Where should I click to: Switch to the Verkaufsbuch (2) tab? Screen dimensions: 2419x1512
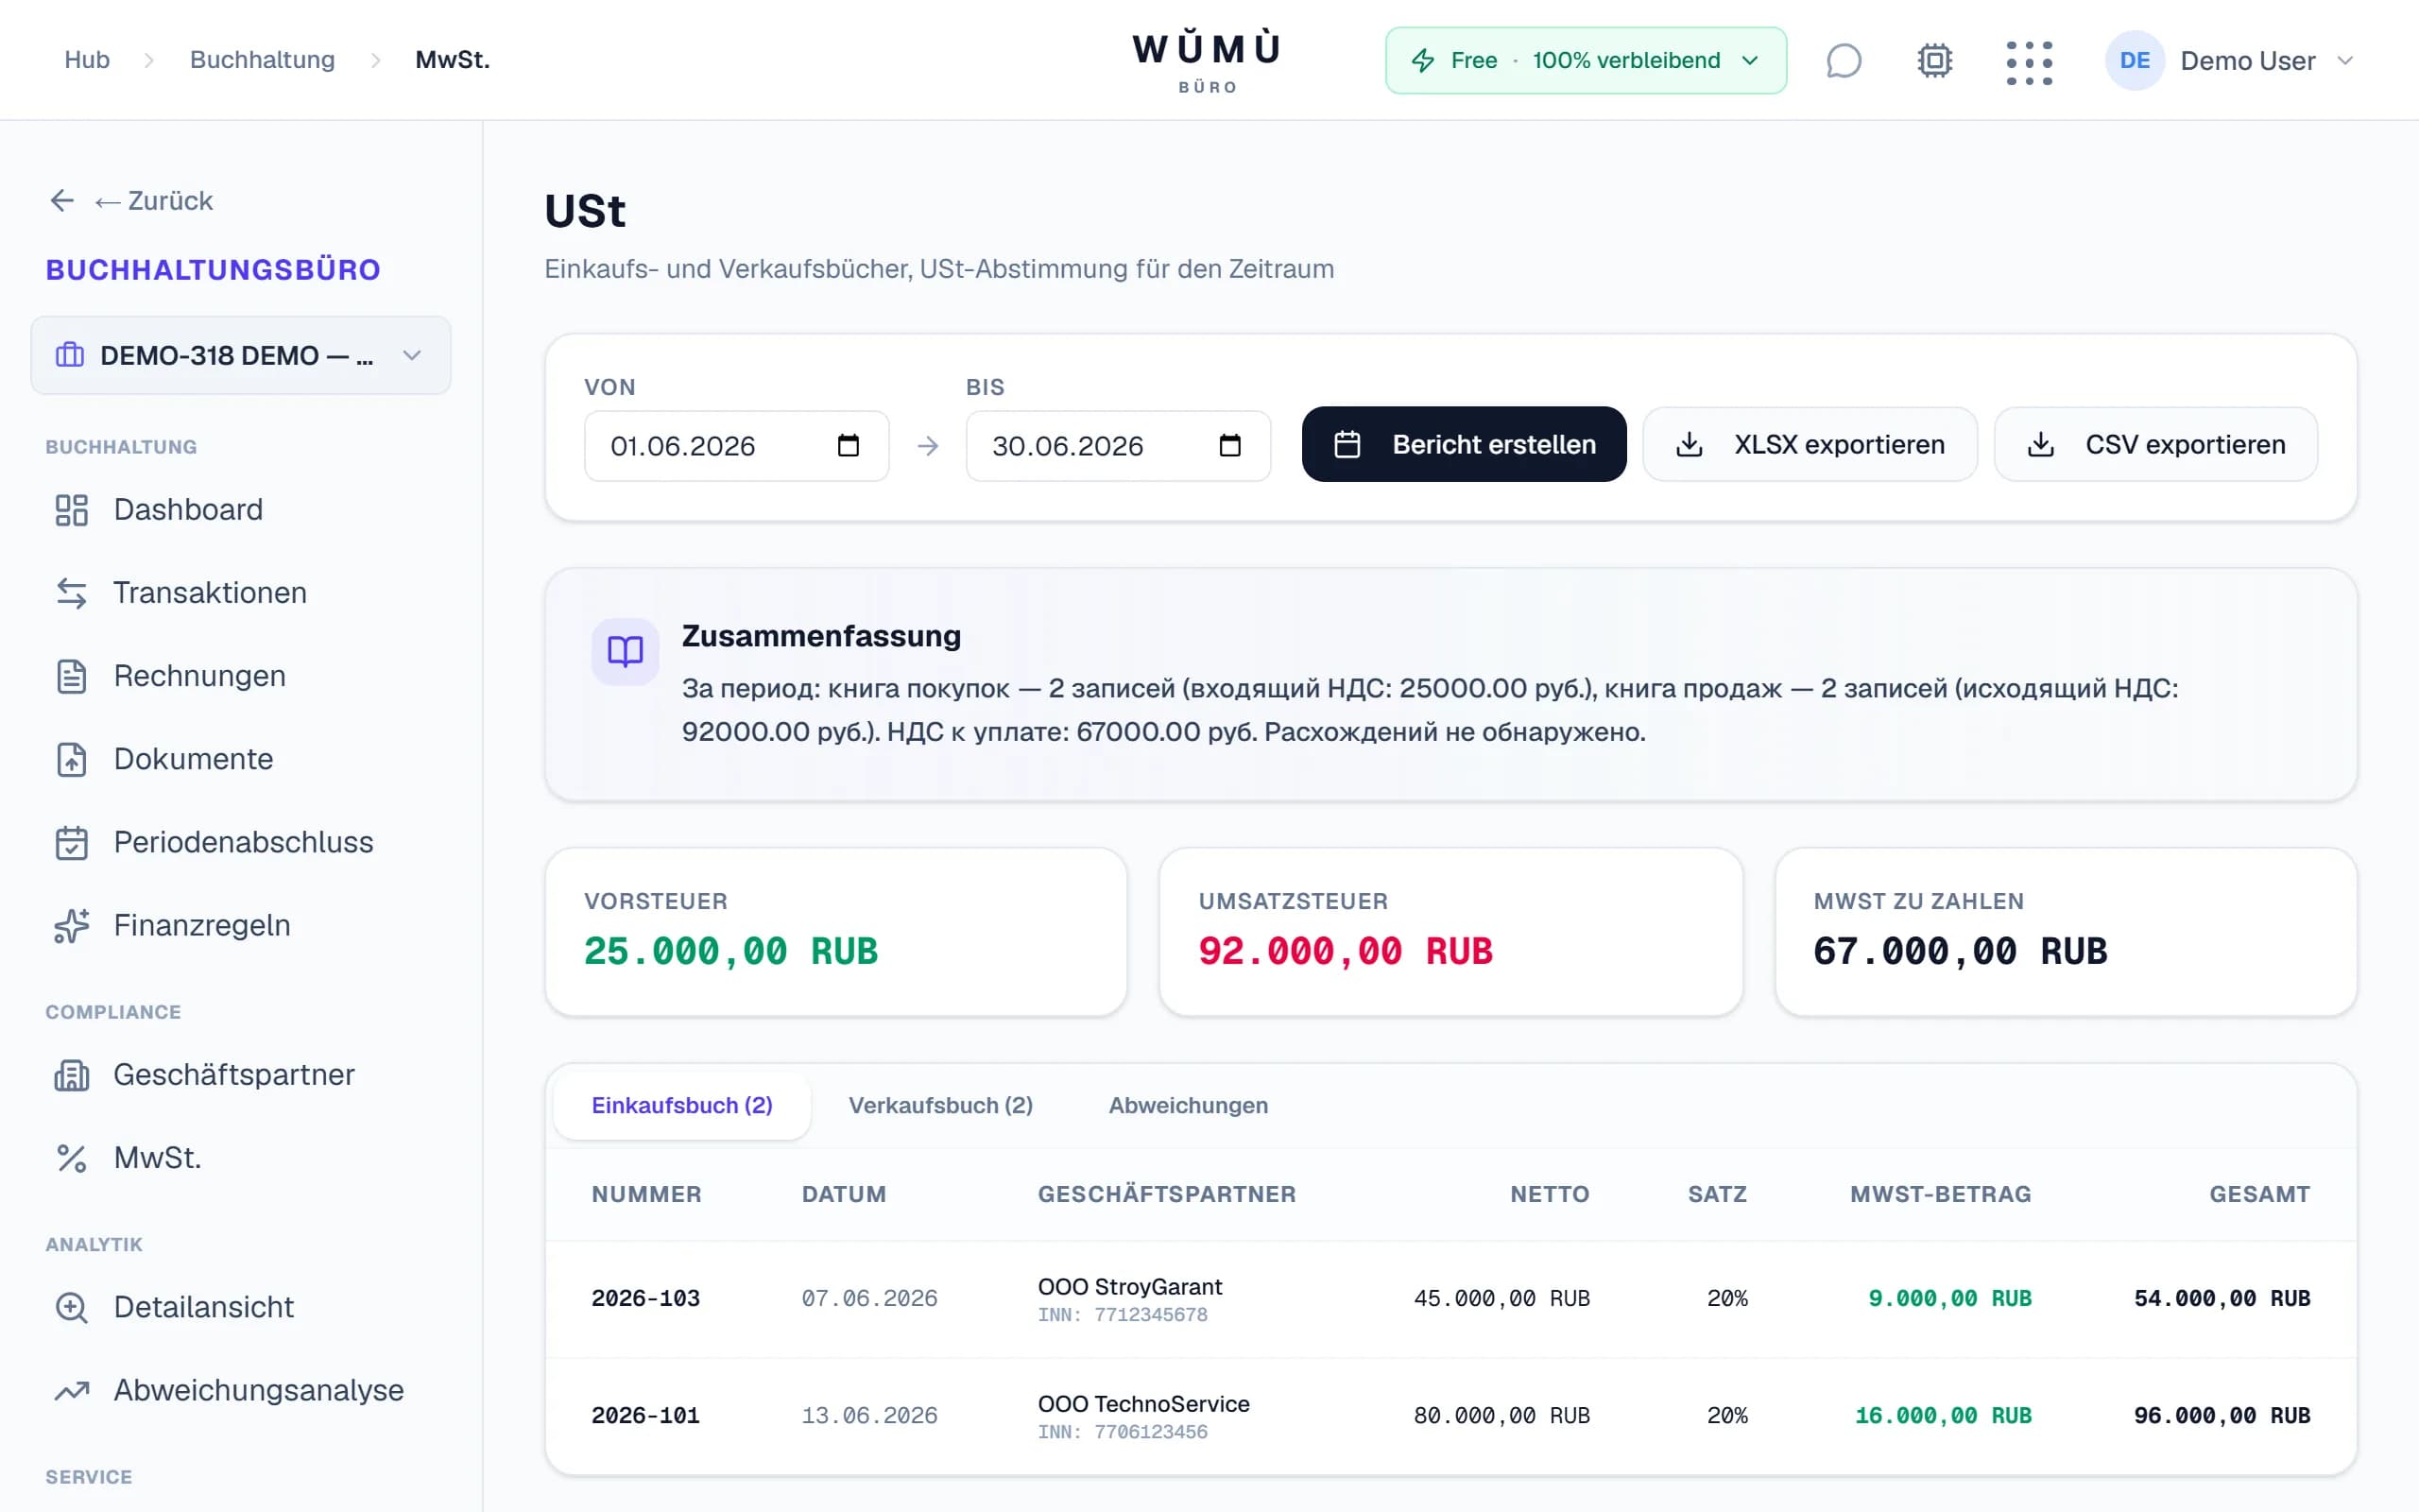point(940,1105)
